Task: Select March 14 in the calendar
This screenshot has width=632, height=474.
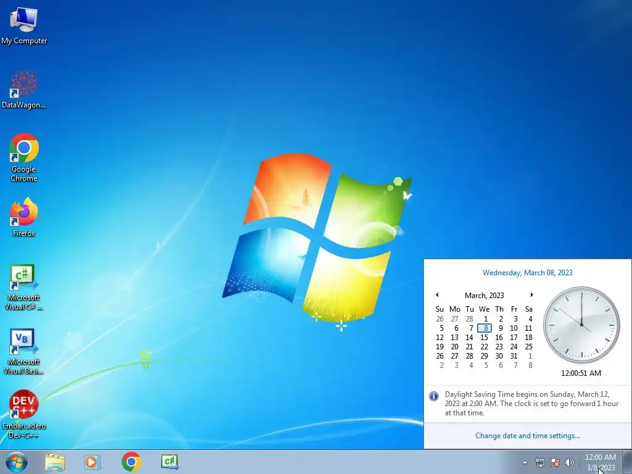Action: coord(470,338)
